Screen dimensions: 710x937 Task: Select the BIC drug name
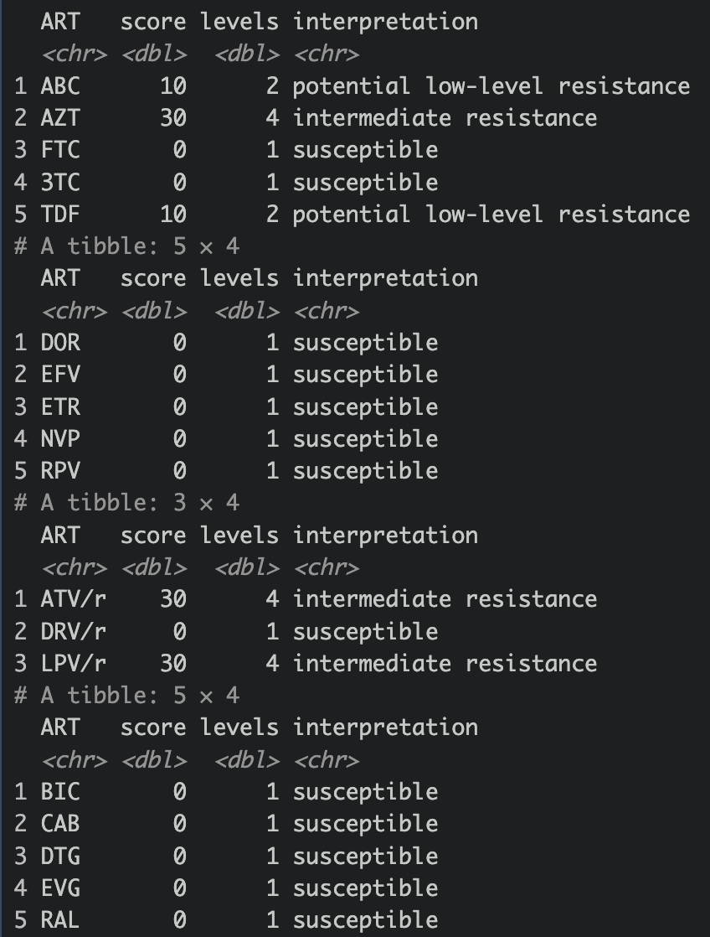[x=60, y=792]
